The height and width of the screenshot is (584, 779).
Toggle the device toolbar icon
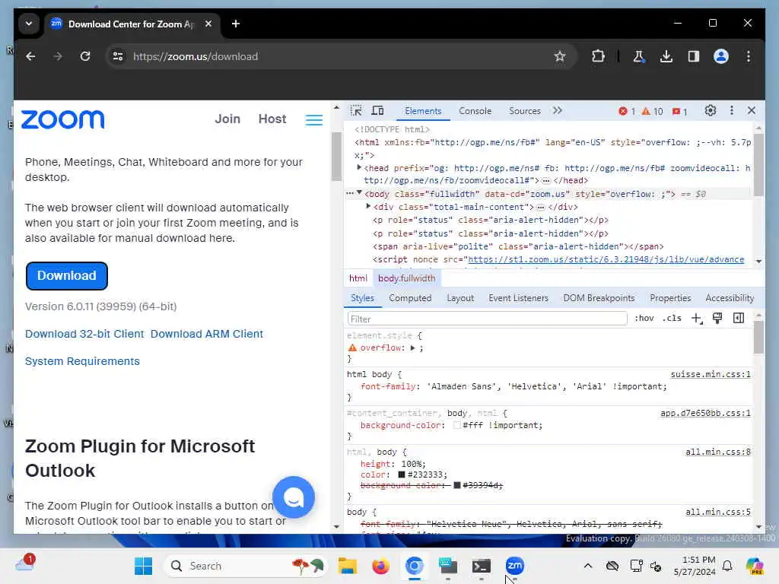[377, 111]
